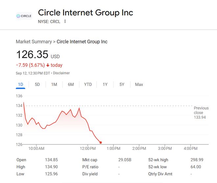Click the Disclaimer link
The image size is (217, 183).
point(61,73)
